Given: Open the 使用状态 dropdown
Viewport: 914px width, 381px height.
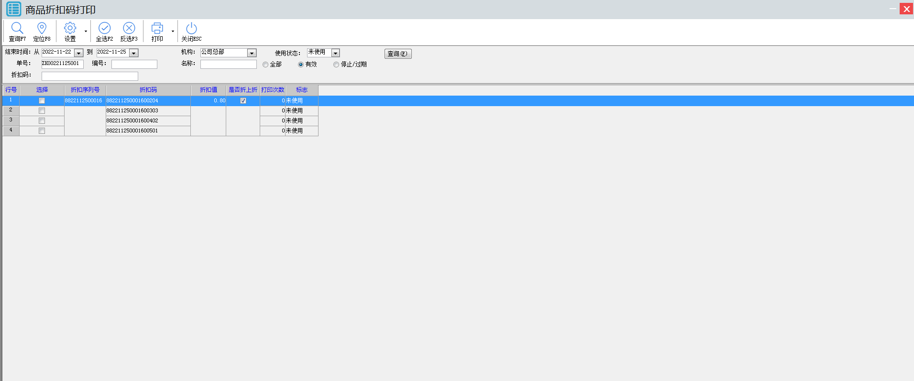Looking at the screenshot, I should coord(336,53).
